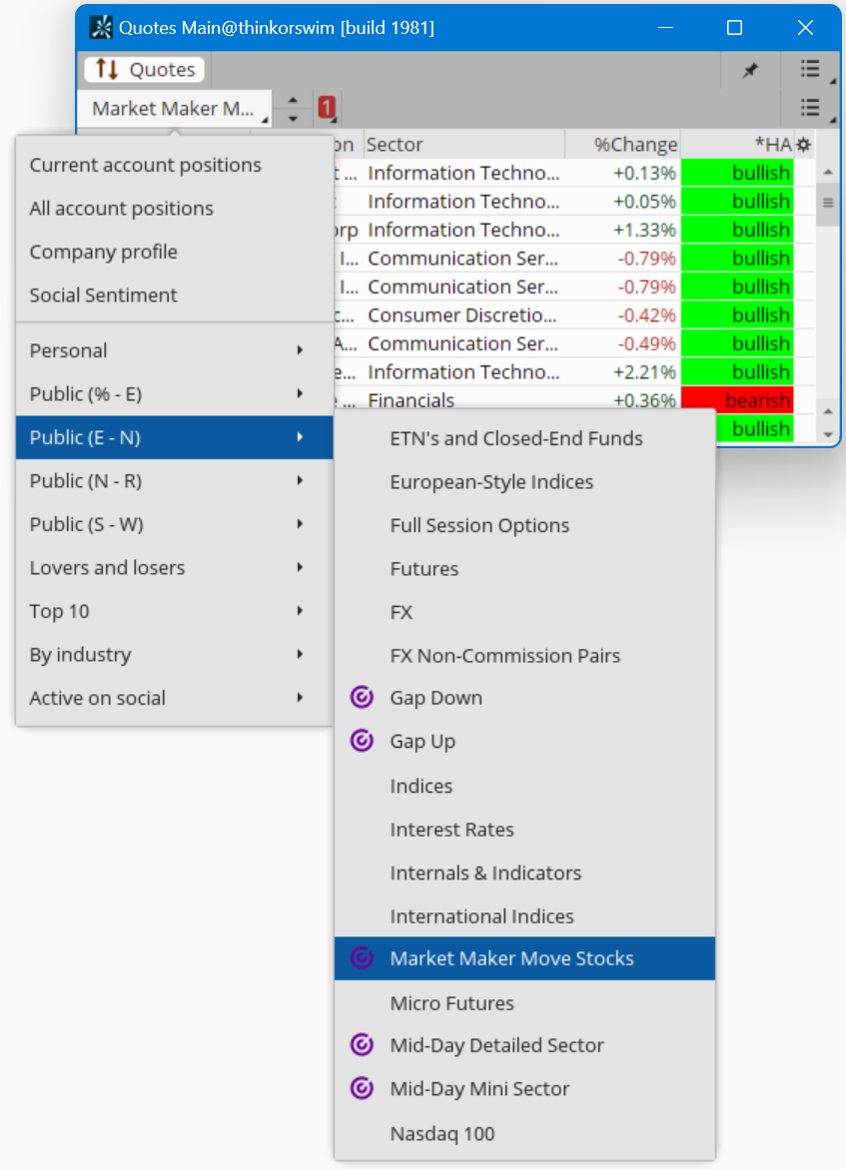This screenshot has height=1169, width=846.
Task: Click the -0.42% change value
Action: [x=646, y=315]
